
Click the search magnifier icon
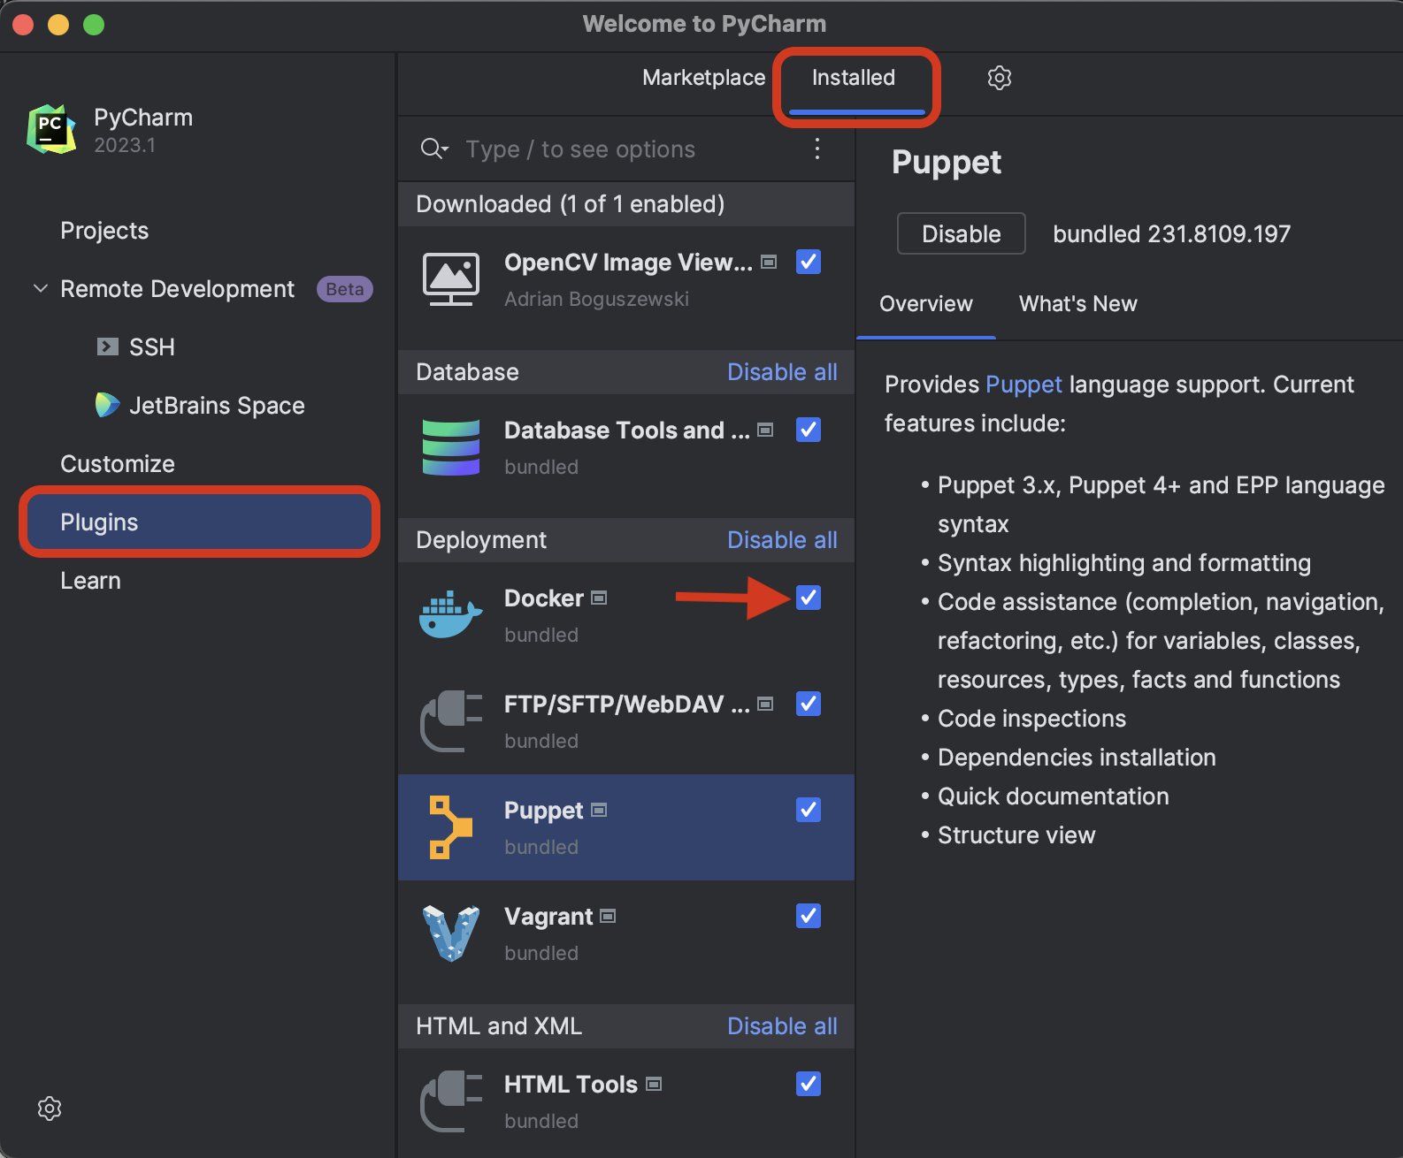coord(434,149)
